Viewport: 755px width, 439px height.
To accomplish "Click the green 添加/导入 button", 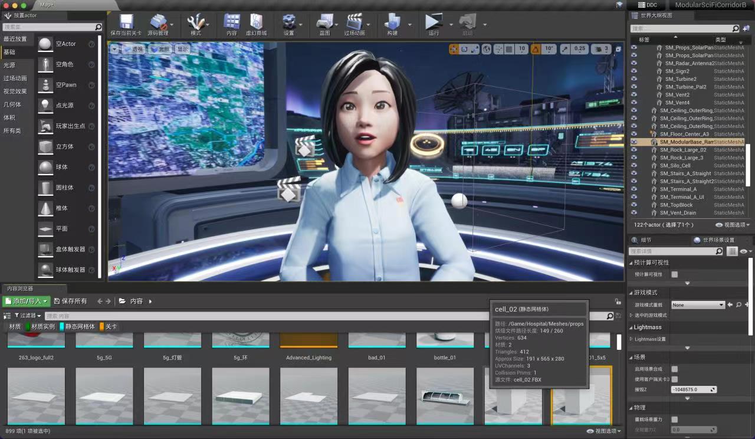I will (26, 301).
